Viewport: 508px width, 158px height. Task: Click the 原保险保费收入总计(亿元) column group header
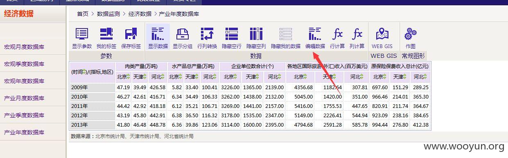click(400, 66)
